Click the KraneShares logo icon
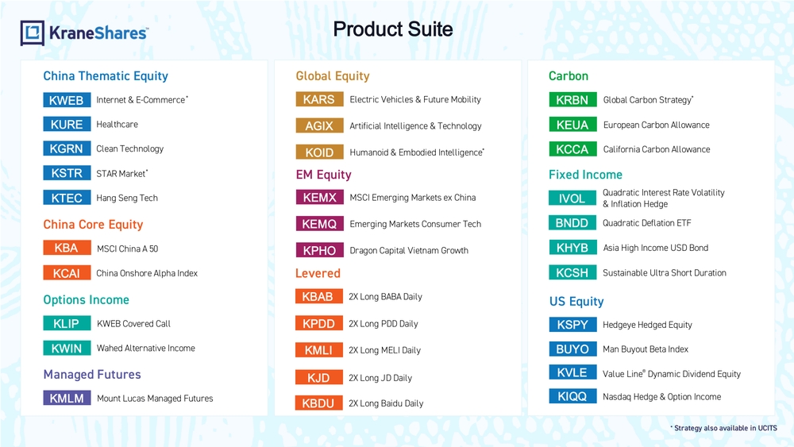This screenshot has width=794, height=447. (x=33, y=33)
